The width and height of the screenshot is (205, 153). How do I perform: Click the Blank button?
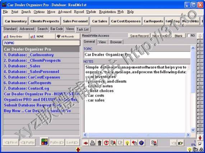[178, 36]
